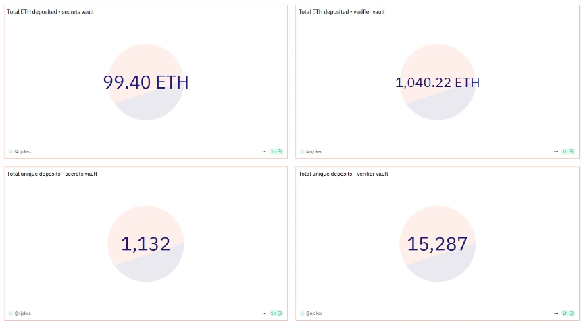Open 'Total ETH deposited - verifier vault' title

342,12
